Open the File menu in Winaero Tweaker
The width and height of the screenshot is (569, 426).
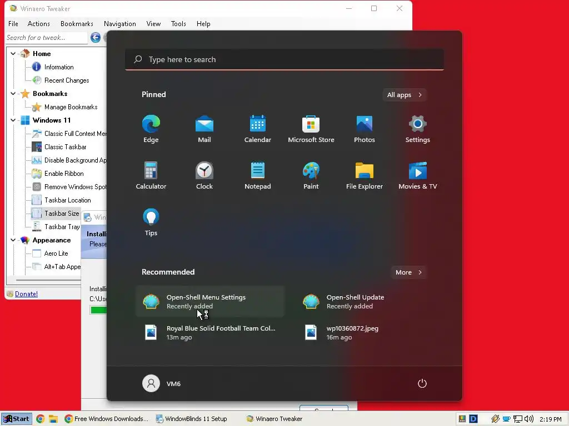tap(13, 23)
